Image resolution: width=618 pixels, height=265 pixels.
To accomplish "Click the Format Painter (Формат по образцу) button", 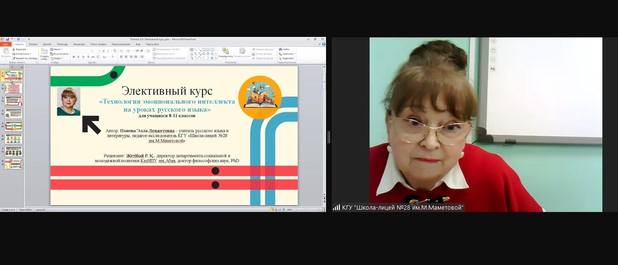I will pyautogui.click(x=24, y=58).
